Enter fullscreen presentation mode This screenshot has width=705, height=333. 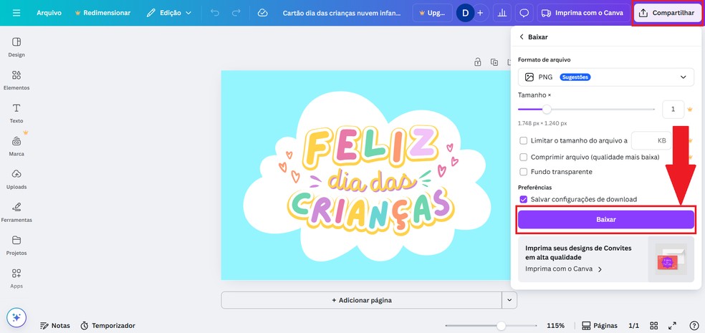tap(672, 325)
